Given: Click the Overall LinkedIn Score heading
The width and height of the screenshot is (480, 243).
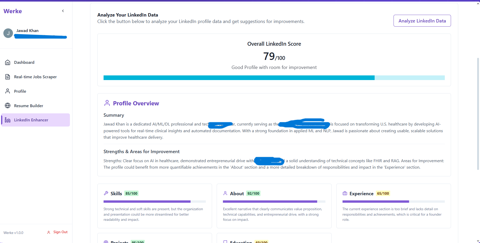Looking at the screenshot, I should pos(274,44).
